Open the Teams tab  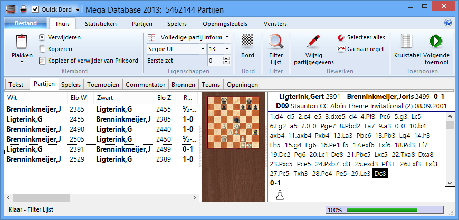[x=211, y=85]
